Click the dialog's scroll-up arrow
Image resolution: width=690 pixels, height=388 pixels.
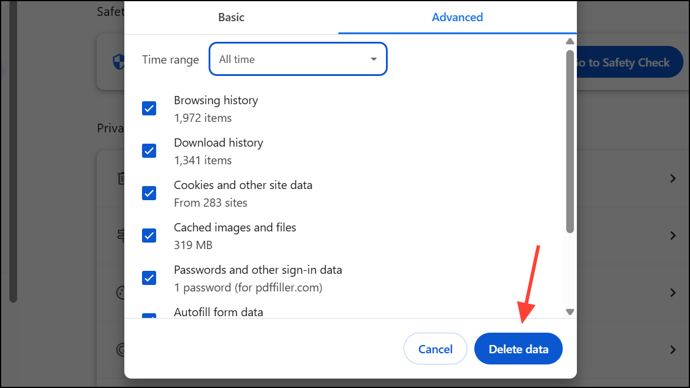(570, 41)
